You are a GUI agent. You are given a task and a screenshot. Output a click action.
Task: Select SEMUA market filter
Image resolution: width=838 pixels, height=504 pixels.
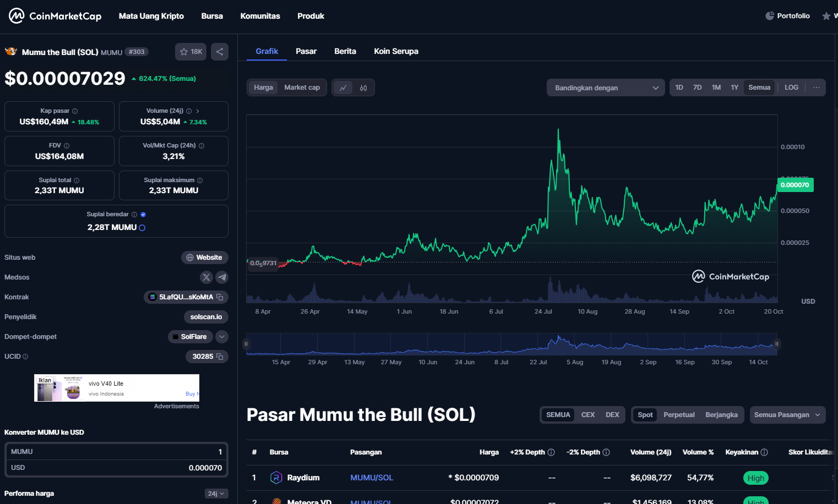point(558,415)
